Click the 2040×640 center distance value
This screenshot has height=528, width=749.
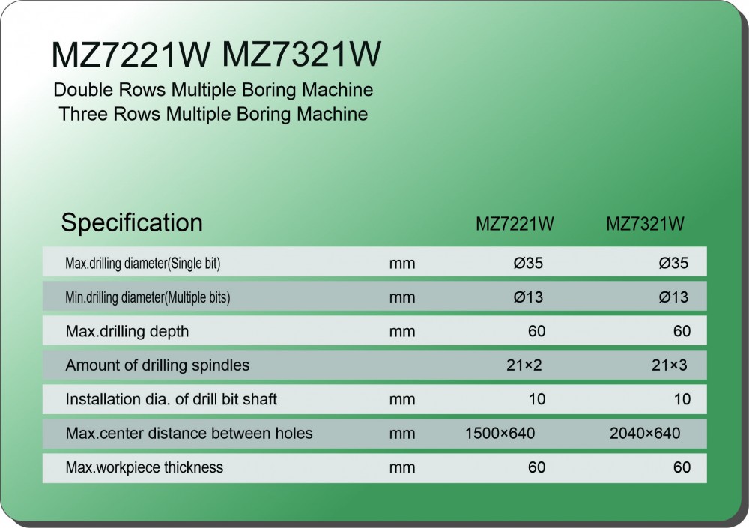pos(645,433)
